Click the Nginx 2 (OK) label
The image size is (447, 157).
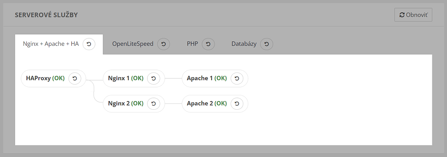pos(126,104)
